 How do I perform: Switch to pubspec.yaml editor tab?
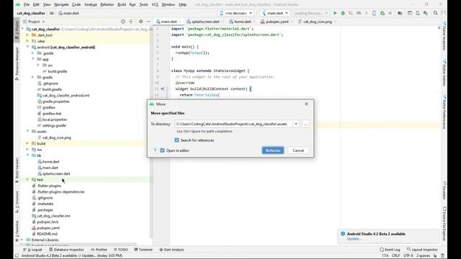277,22
